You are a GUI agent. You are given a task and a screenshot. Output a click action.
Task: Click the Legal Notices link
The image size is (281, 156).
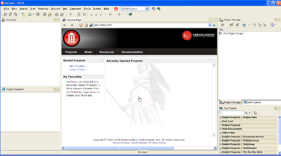tap(139, 143)
